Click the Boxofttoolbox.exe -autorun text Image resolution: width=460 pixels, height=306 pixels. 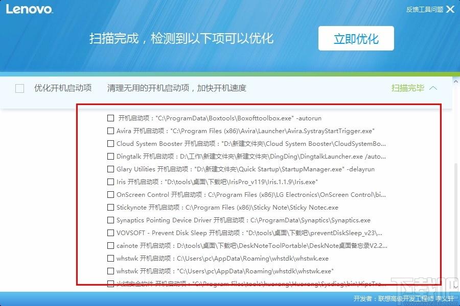tap(239, 118)
